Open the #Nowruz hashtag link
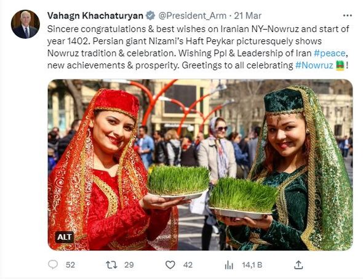363x279 pixels. pyautogui.click(x=314, y=65)
